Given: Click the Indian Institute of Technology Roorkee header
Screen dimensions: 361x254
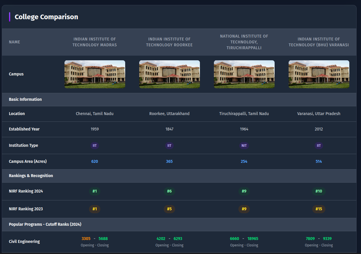Looking at the screenshot, I should 169,42.
